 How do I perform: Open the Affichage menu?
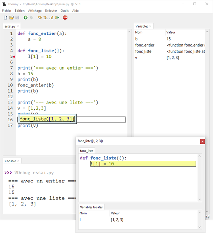tap(35, 11)
